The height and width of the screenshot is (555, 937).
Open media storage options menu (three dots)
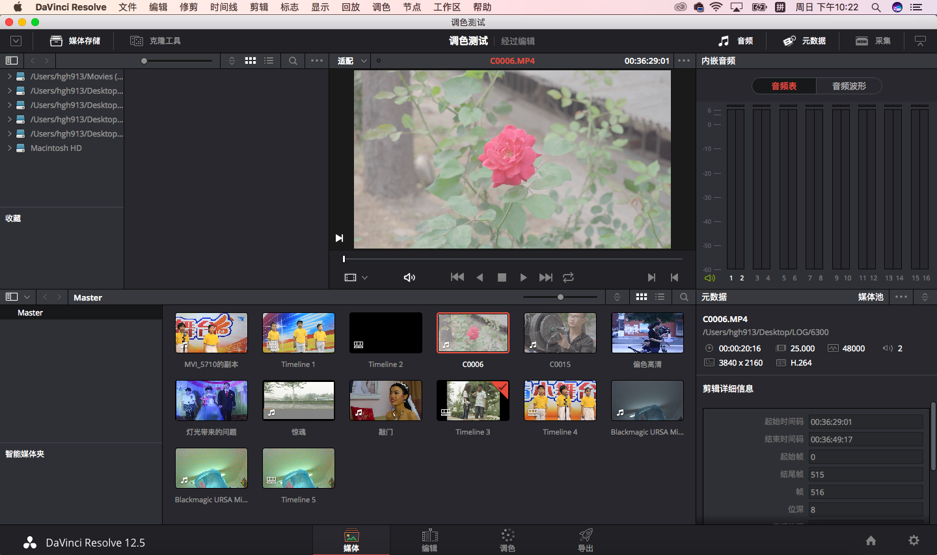pos(317,61)
